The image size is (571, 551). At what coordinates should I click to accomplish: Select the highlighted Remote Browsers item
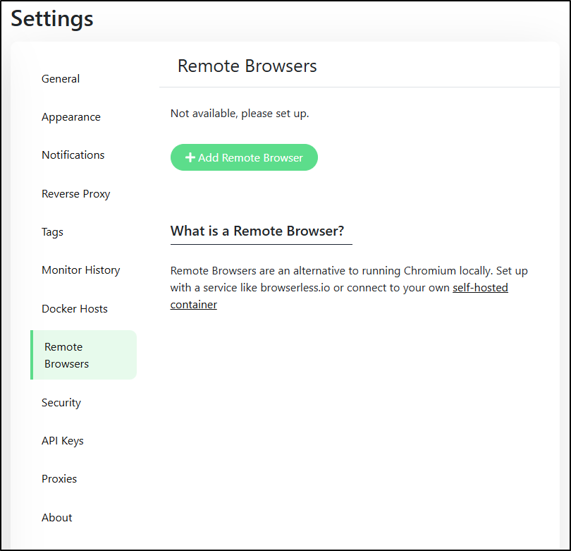(x=84, y=355)
